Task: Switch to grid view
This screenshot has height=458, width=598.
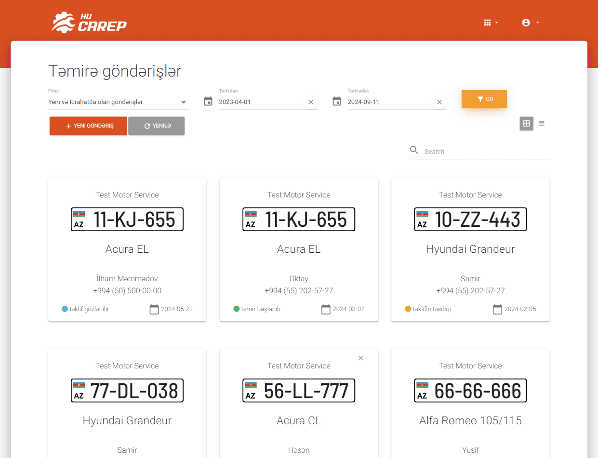Action: [x=526, y=123]
